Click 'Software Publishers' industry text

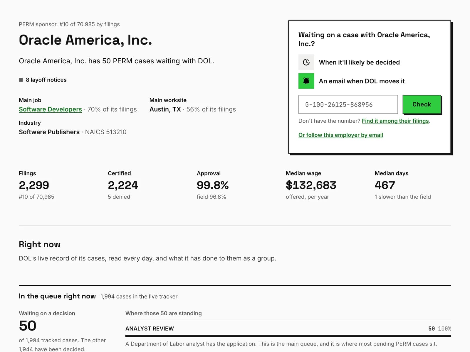(49, 132)
